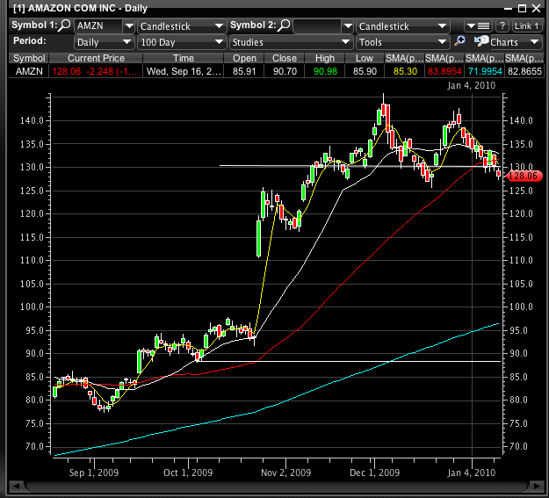Click the empty Symbol 2 input field
The width and height of the screenshot is (549, 498).
[x=316, y=26]
